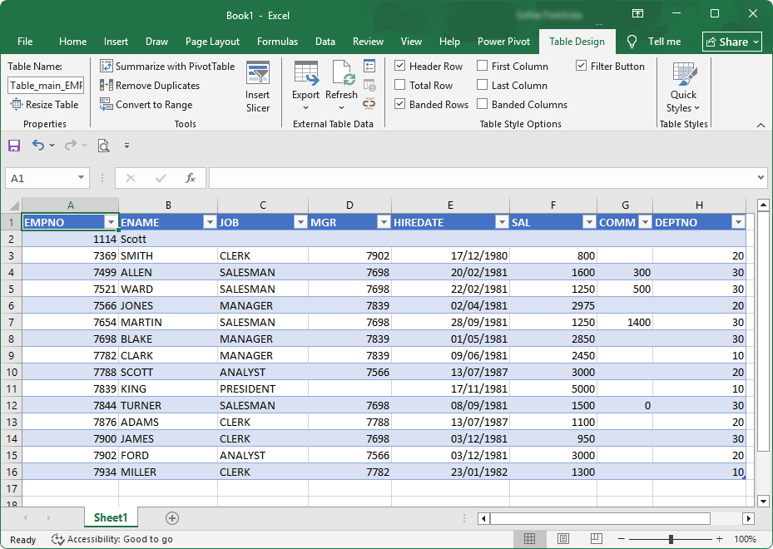Click Convert to Range tool

(x=146, y=105)
